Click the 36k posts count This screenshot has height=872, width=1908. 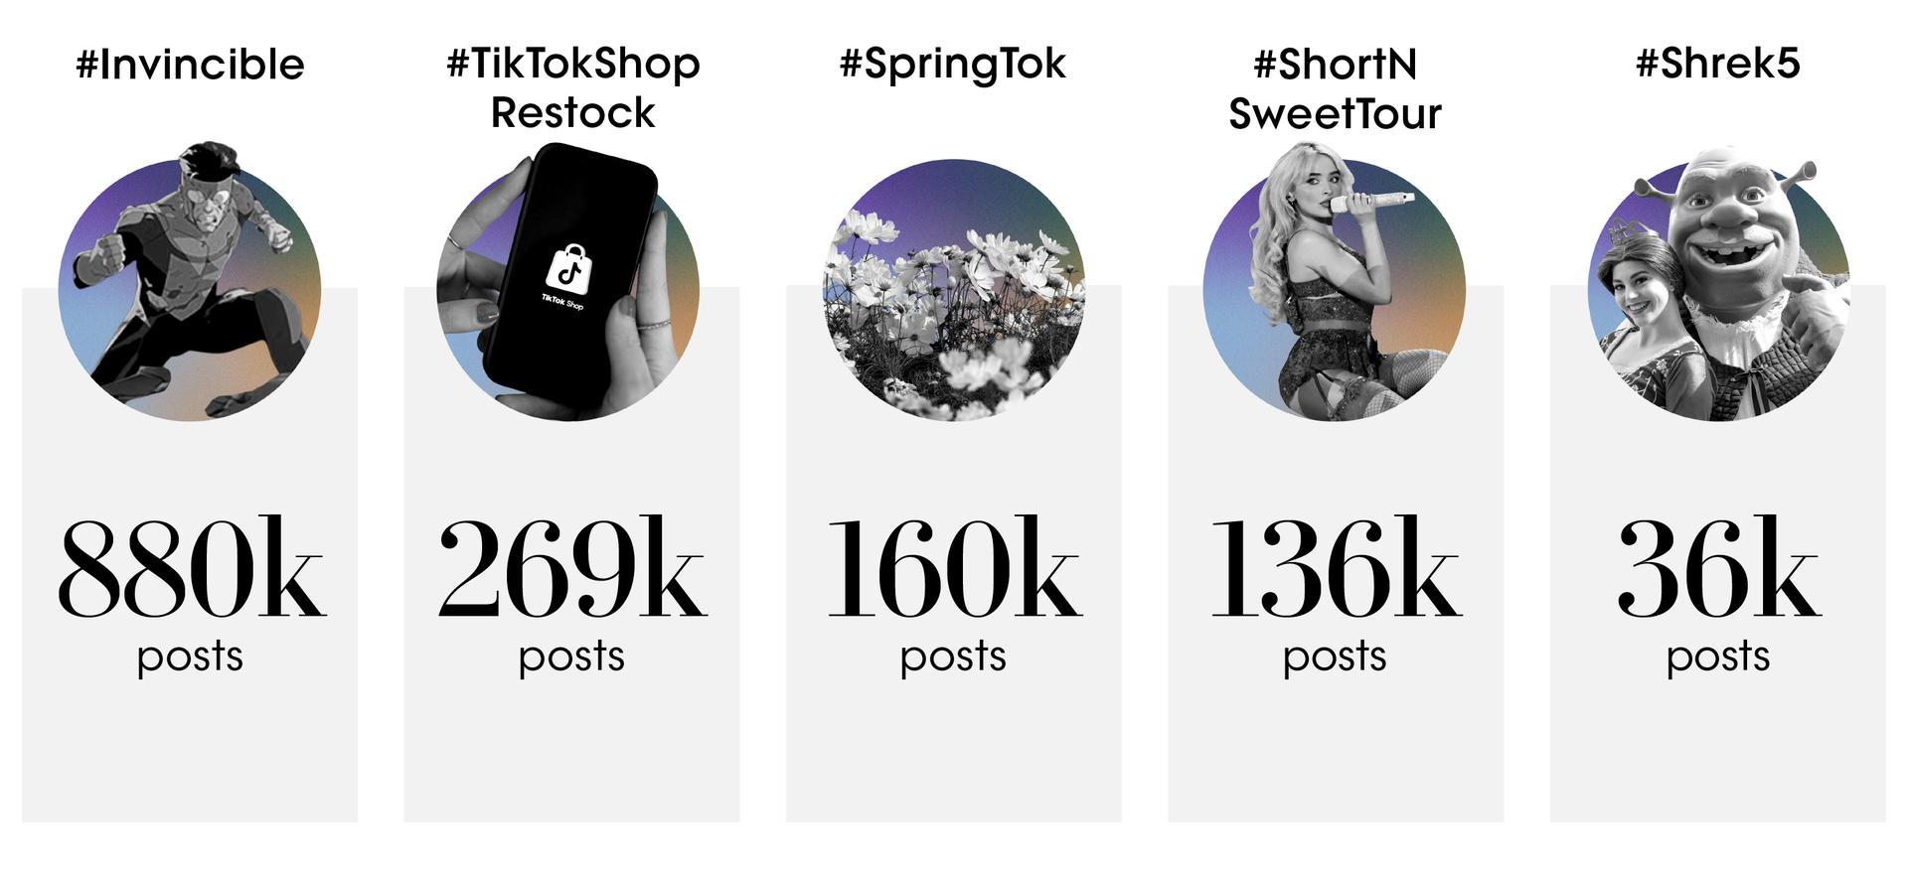tap(1718, 567)
